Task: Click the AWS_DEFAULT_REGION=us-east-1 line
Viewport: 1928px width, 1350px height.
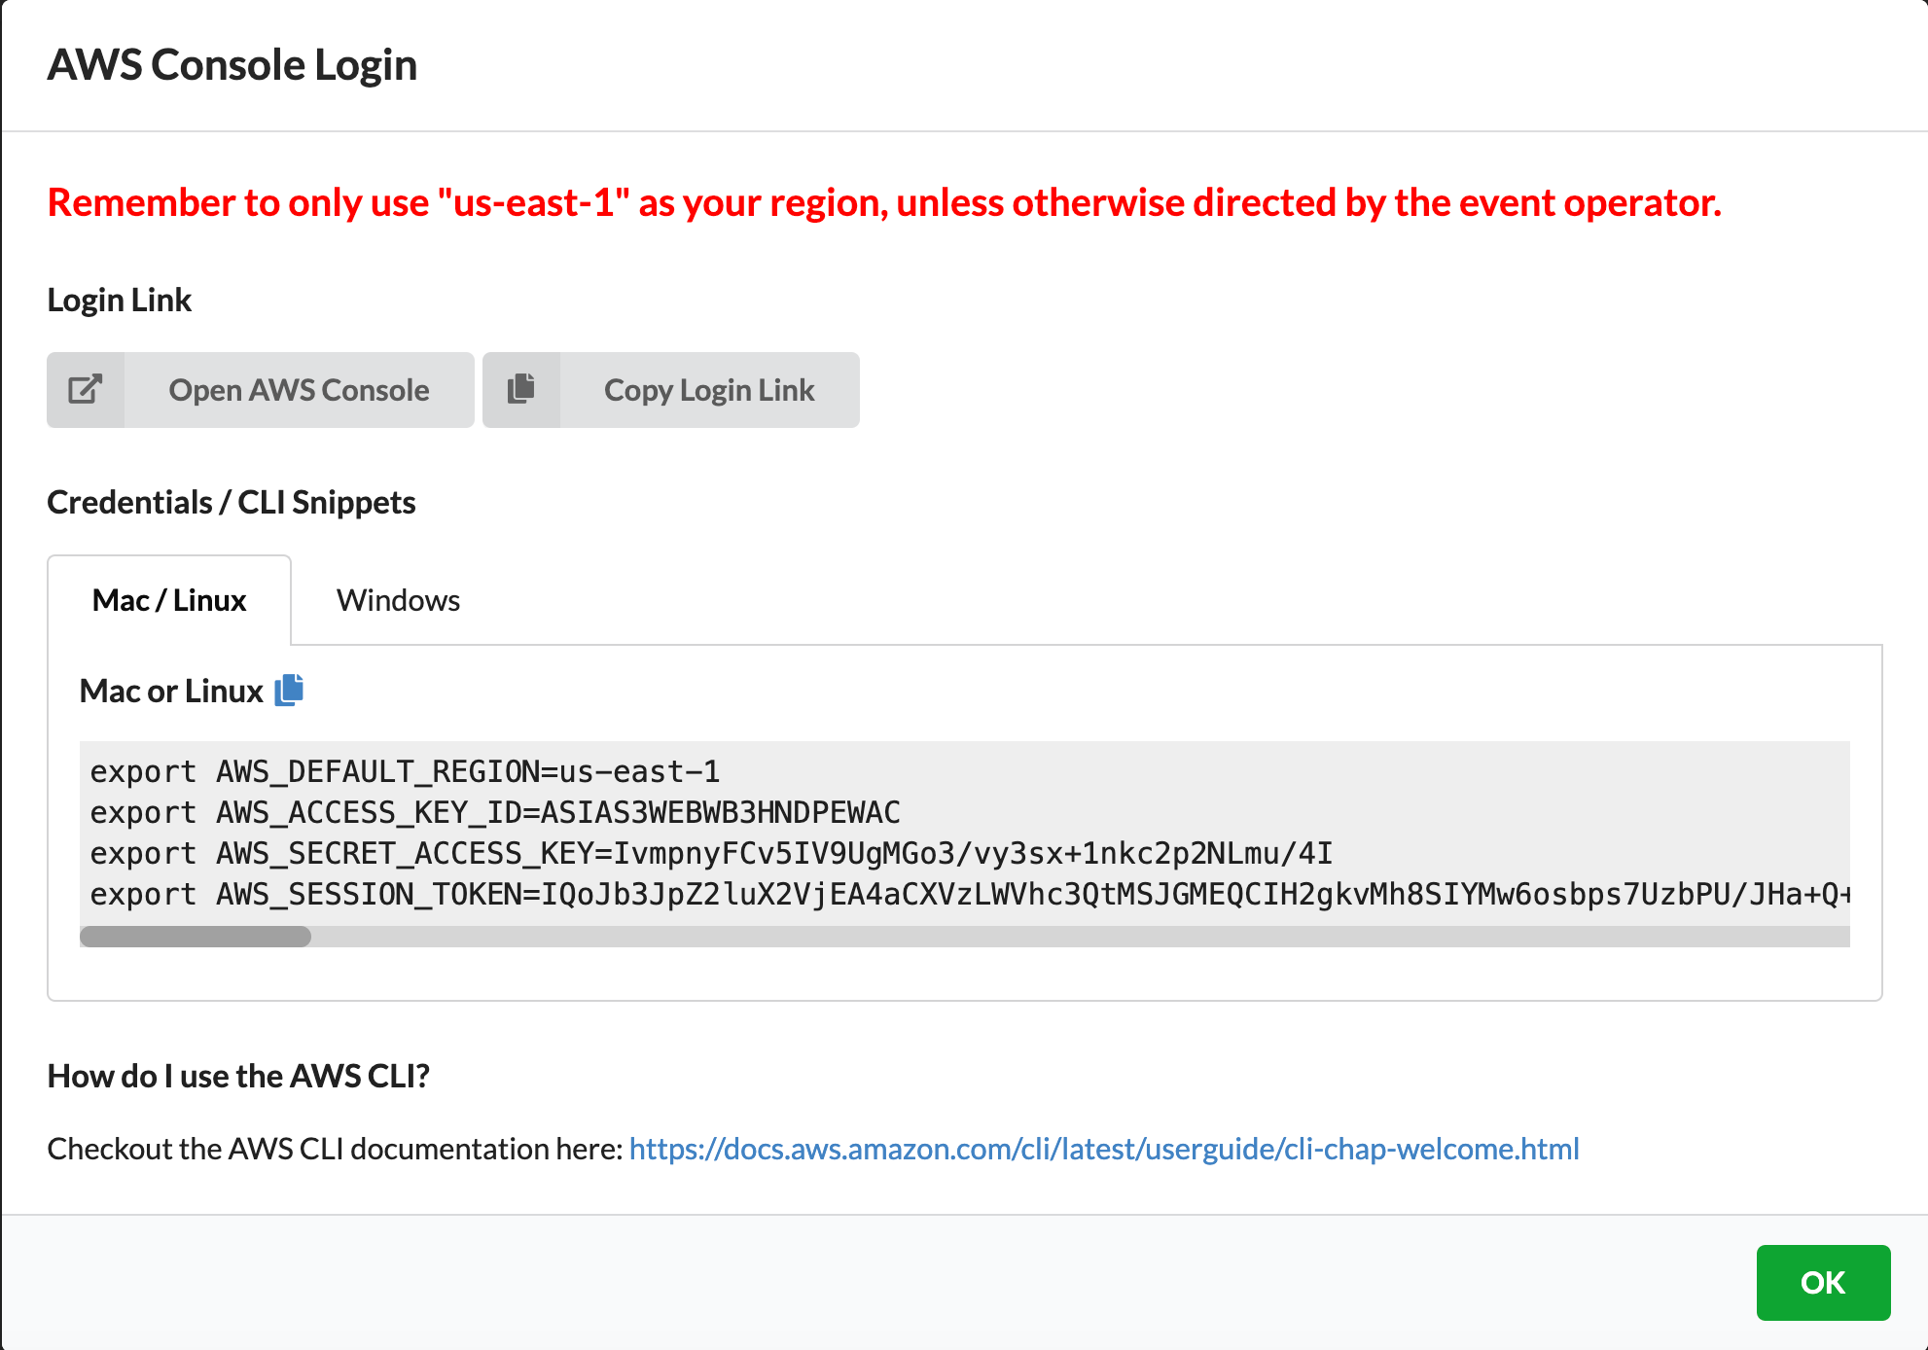Action: 405,772
